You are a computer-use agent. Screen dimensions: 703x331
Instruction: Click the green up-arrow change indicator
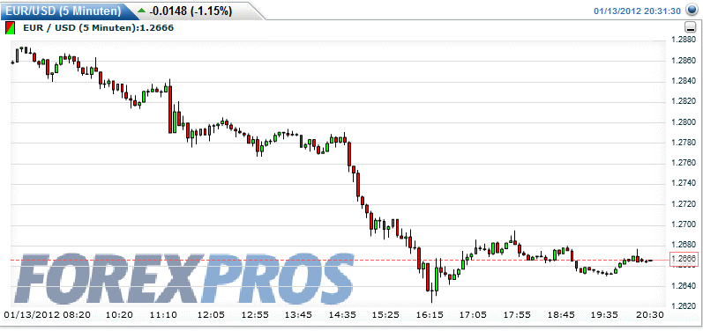pos(142,11)
